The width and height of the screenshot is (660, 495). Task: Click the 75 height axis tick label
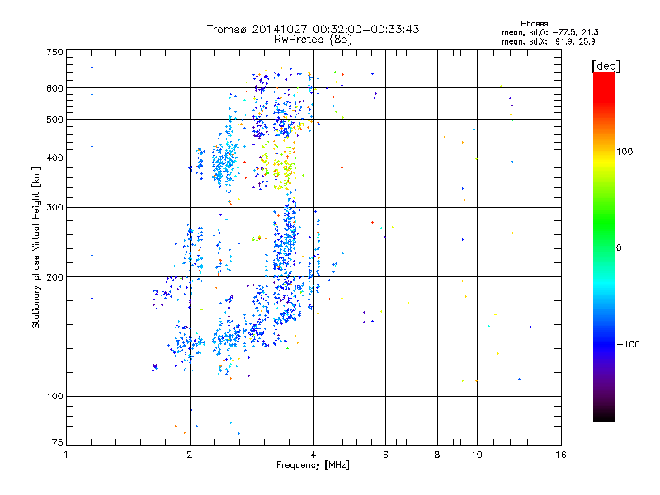pyautogui.click(x=57, y=442)
